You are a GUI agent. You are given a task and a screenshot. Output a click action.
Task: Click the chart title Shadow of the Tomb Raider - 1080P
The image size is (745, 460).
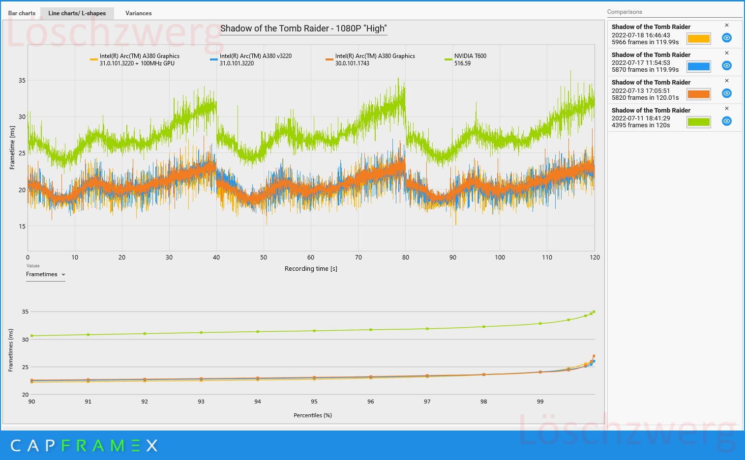[x=303, y=29]
